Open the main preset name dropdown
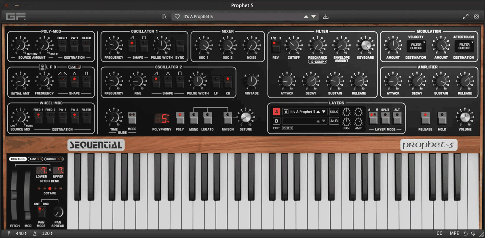485x238 pixels. [245, 17]
